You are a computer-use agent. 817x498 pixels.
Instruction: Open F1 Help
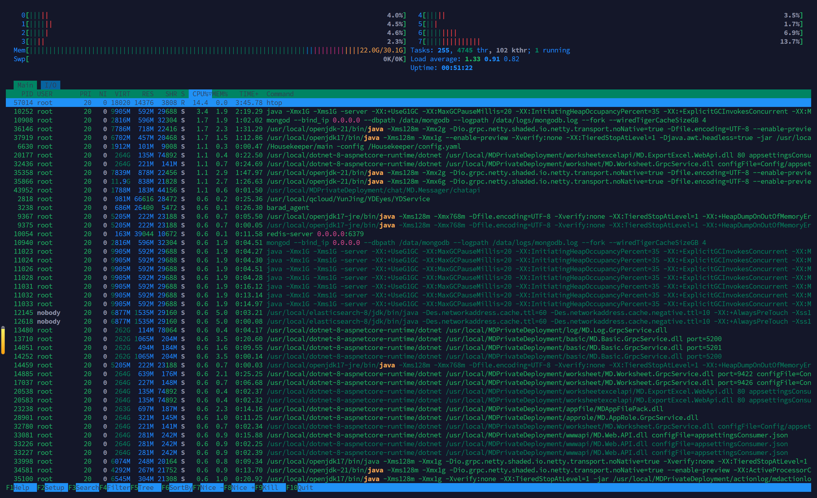(x=21, y=487)
